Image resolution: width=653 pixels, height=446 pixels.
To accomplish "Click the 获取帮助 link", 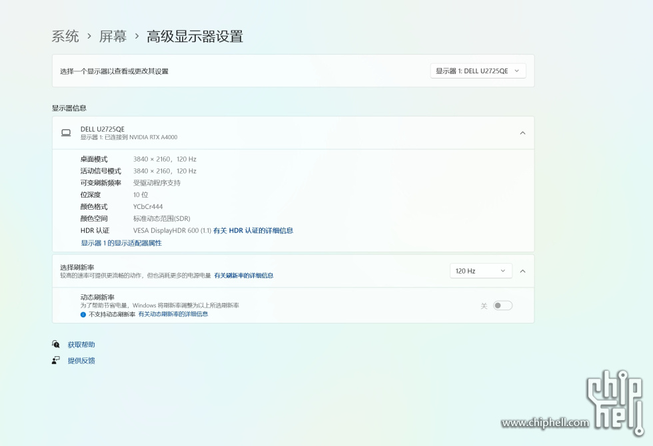I will point(81,345).
